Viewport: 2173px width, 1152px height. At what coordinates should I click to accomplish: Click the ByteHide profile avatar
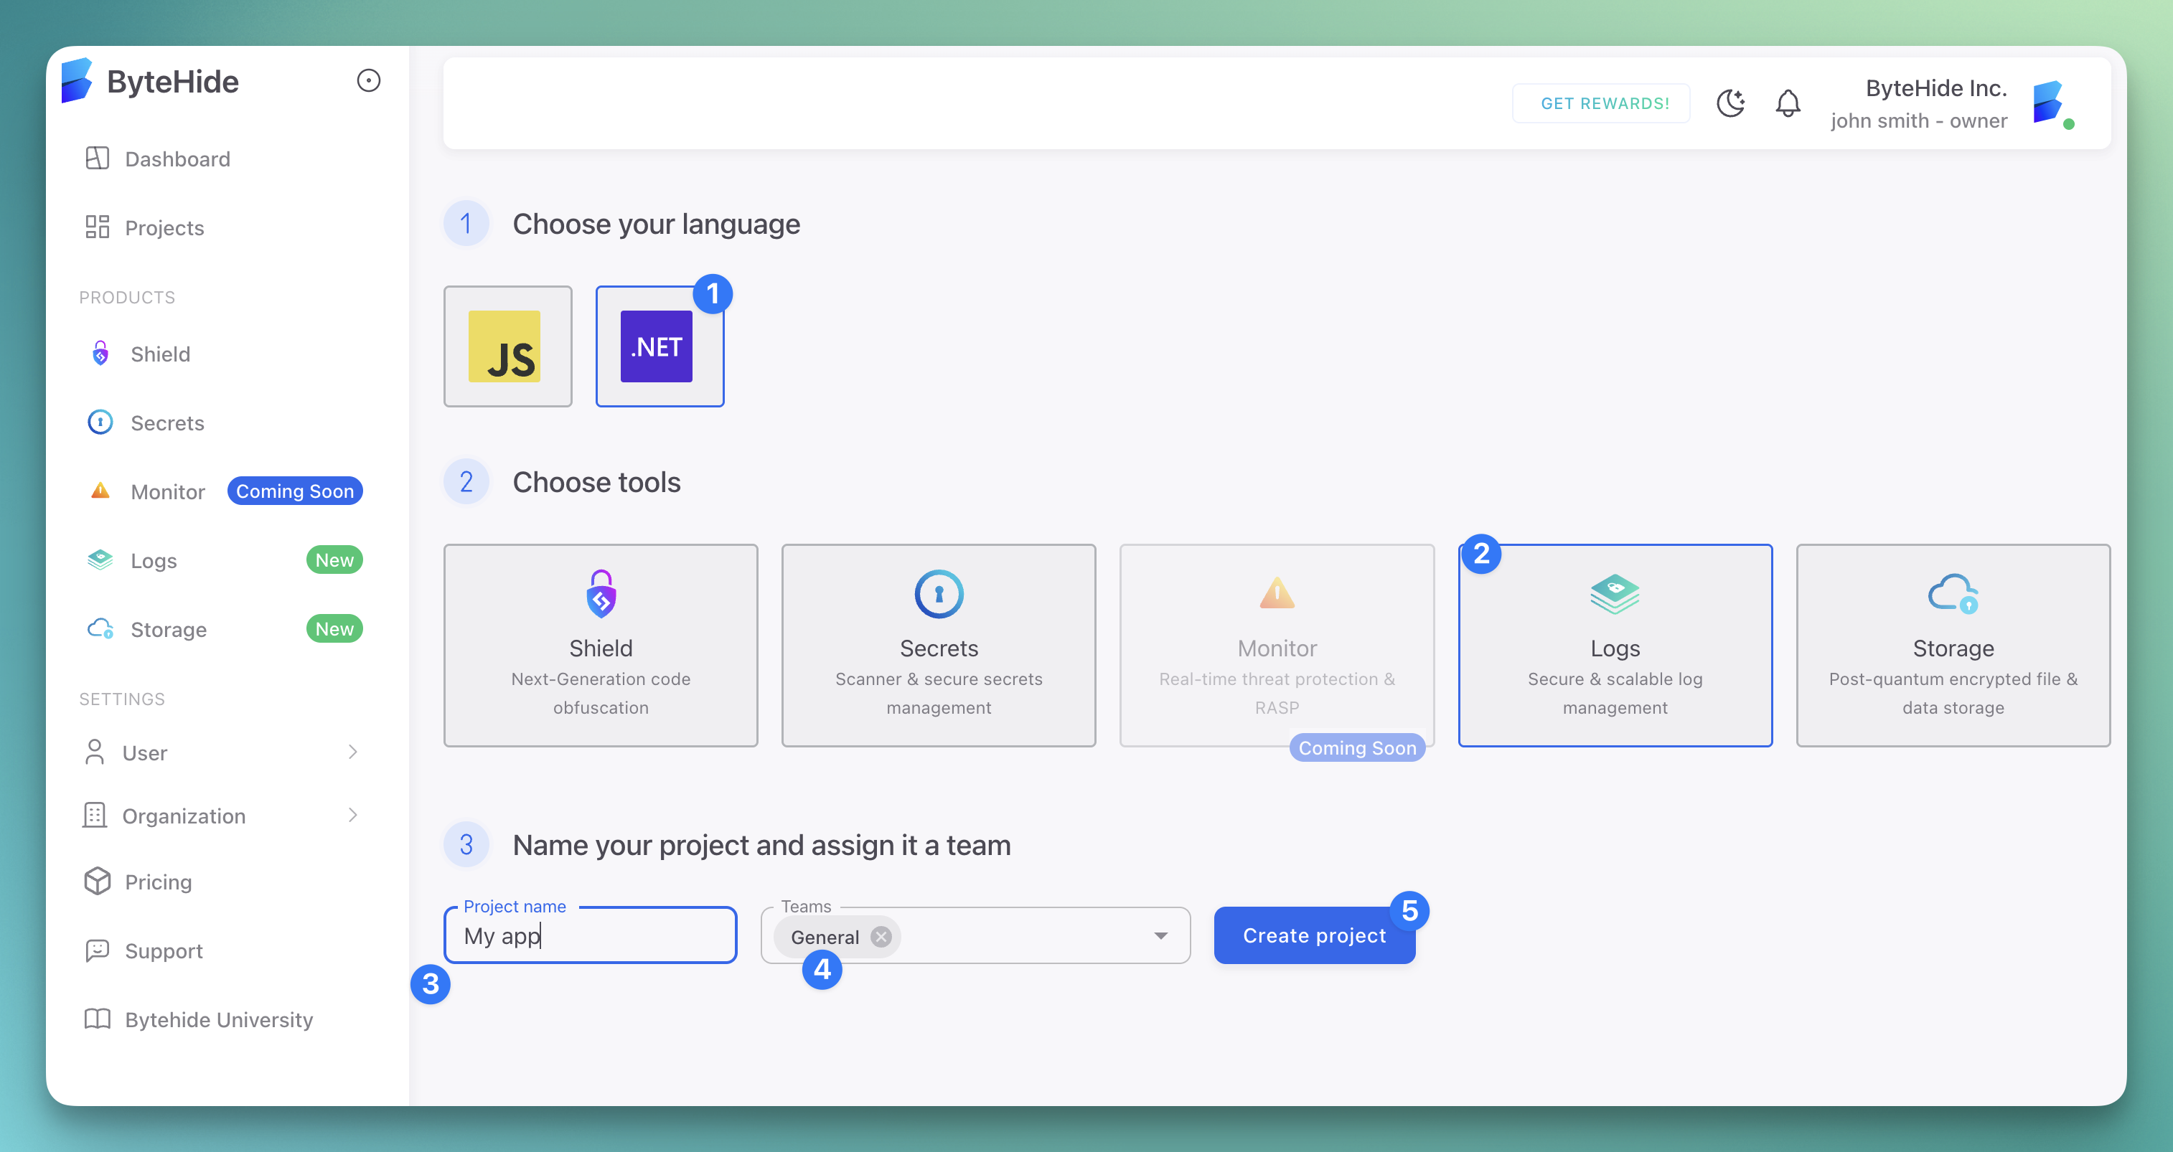pos(2050,103)
